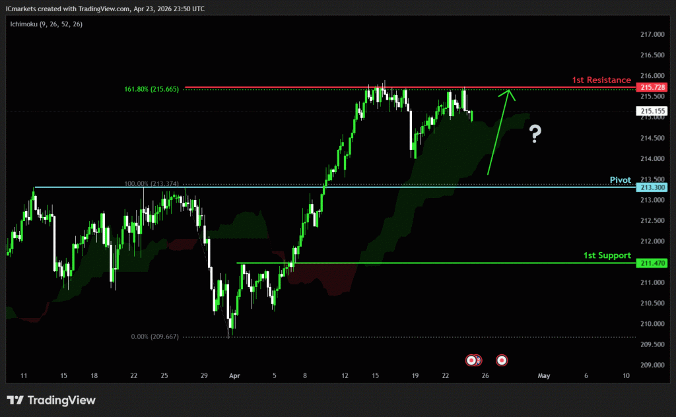This screenshot has width=676, height=417.
Task: Click the blue 213.300 pivot price tag
Action: [650, 187]
